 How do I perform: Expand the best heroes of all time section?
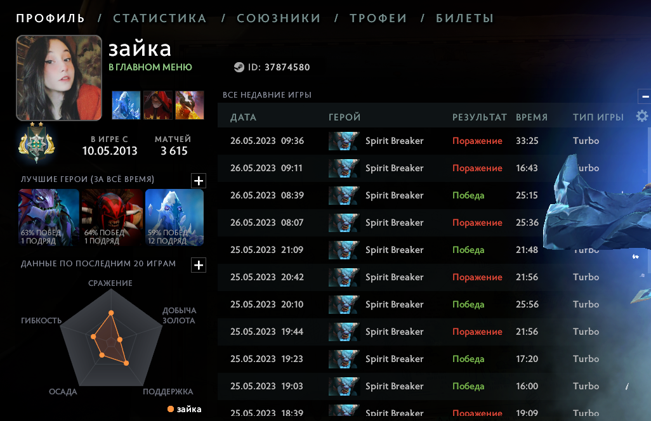point(199,181)
